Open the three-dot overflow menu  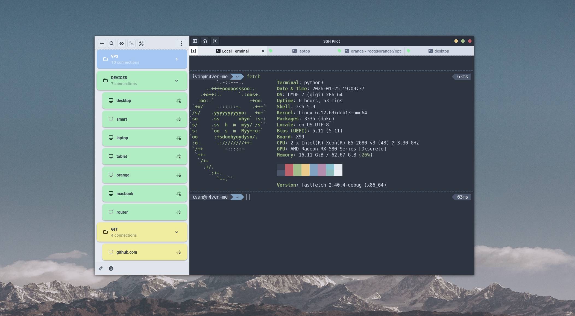[181, 43]
